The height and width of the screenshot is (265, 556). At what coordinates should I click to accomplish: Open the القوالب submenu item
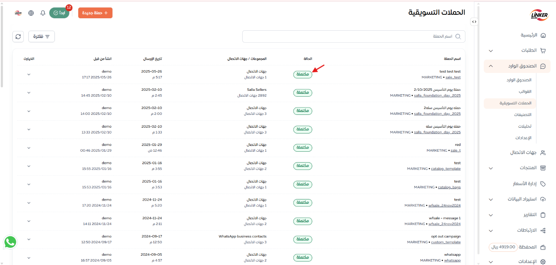[525, 92]
